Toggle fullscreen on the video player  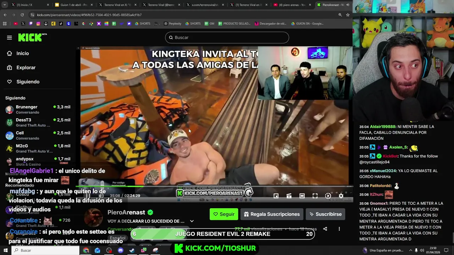315,195
